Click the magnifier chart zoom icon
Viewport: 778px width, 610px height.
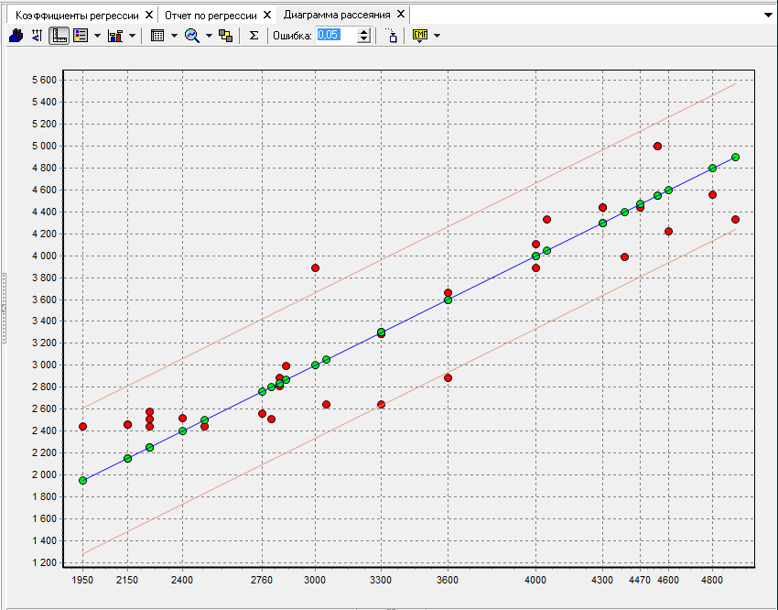[x=192, y=36]
